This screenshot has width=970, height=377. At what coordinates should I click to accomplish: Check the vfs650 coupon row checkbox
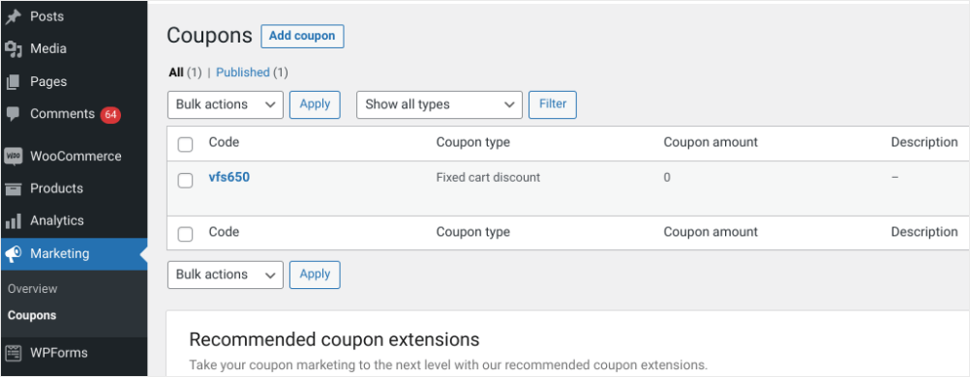[186, 180]
